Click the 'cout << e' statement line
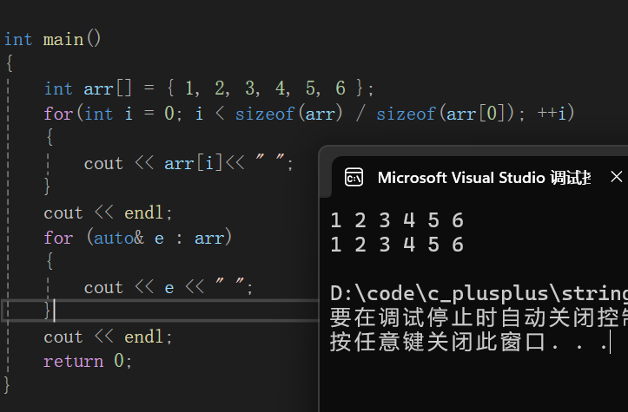Screen dimensions: 628x412 coord(169,287)
